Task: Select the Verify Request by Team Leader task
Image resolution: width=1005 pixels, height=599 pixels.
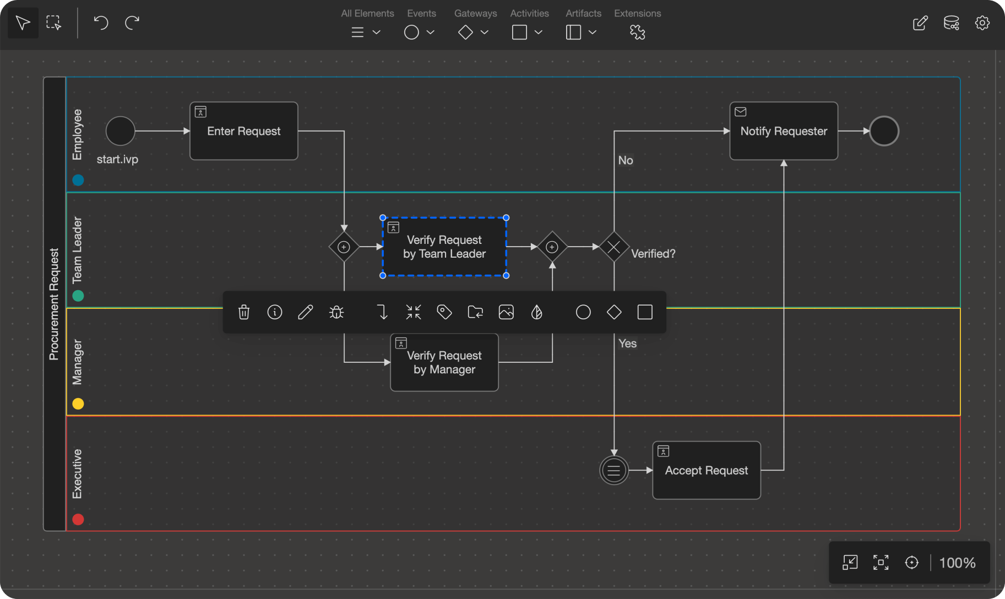Action: (444, 247)
